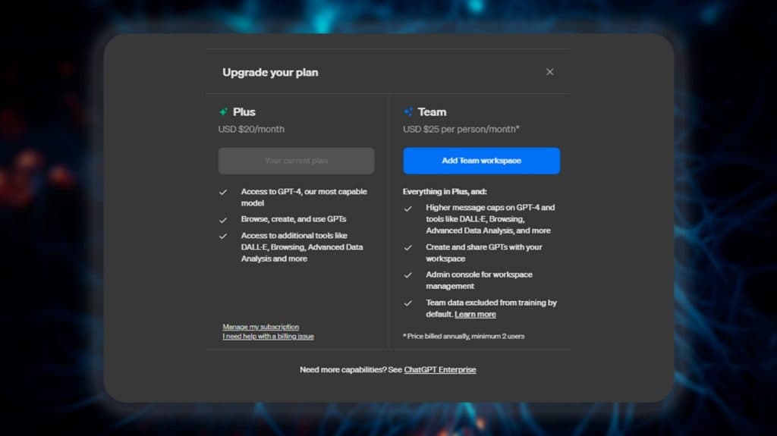Click the USD $20/month price text
The height and width of the screenshot is (436, 777).
[x=251, y=130]
